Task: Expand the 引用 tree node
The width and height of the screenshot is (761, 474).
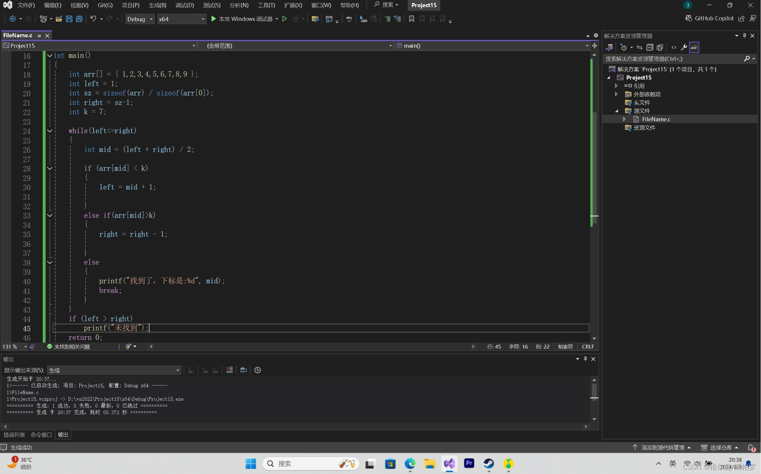Action: click(617, 86)
